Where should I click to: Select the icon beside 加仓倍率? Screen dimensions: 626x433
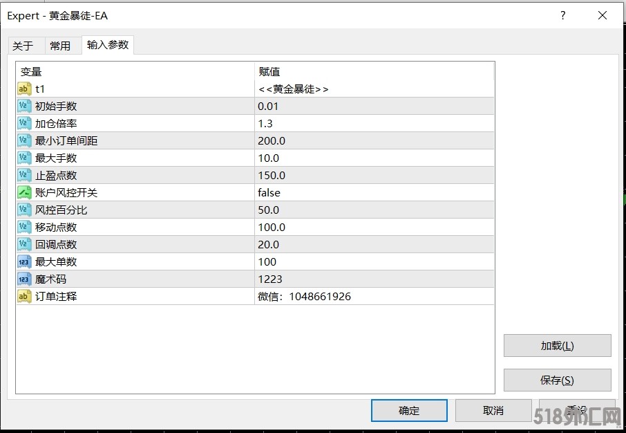click(24, 123)
